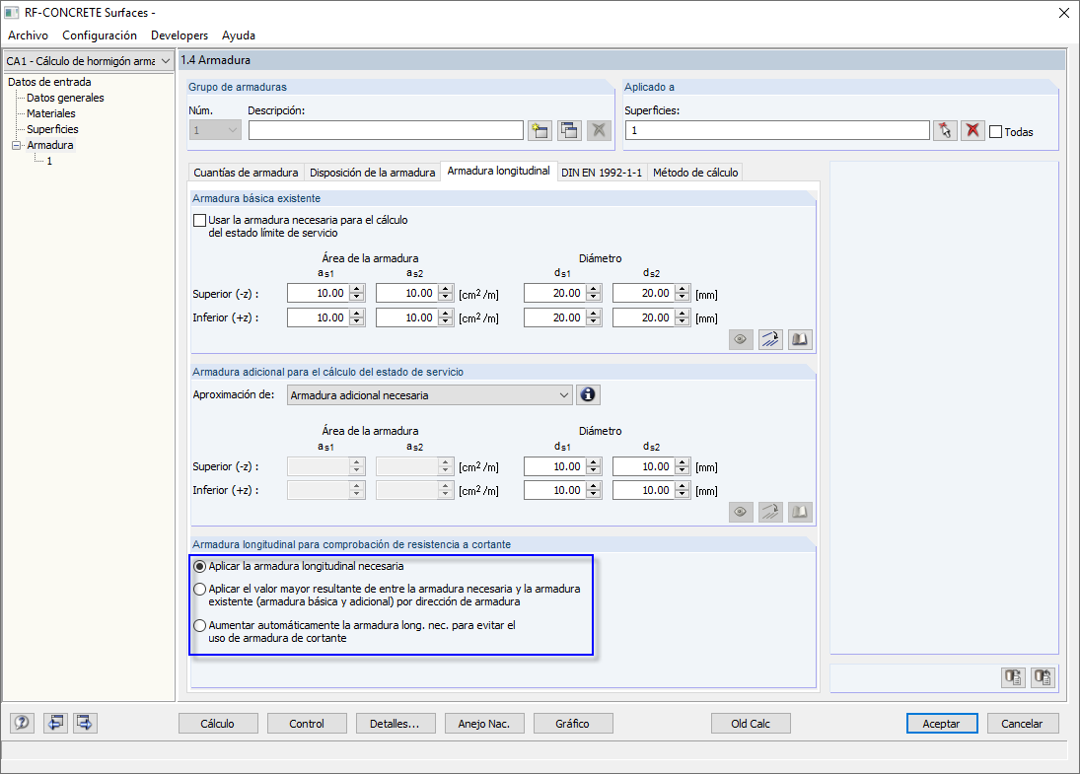The width and height of the screenshot is (1080, 774).
Task: Switch to DIN EN 1992-1-1 tab
Action: coord(602,173)
